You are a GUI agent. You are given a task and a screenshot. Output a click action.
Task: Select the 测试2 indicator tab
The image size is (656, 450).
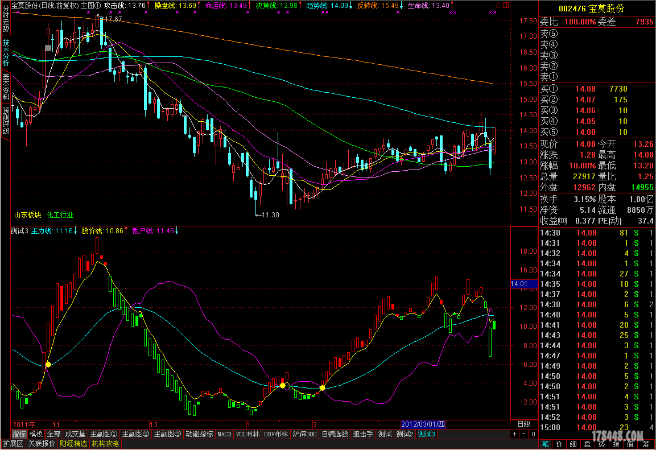point(405,434)
